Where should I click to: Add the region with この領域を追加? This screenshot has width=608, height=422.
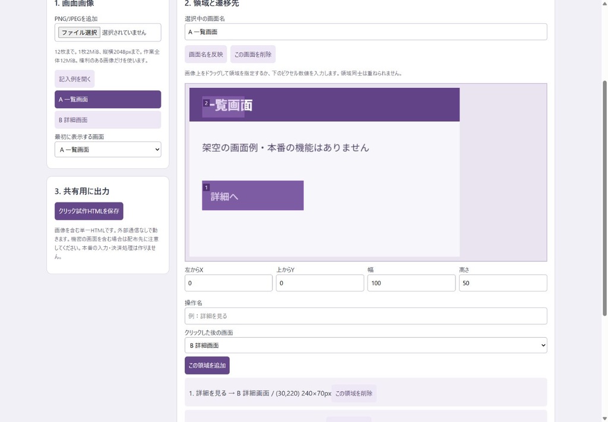point(207,366)
